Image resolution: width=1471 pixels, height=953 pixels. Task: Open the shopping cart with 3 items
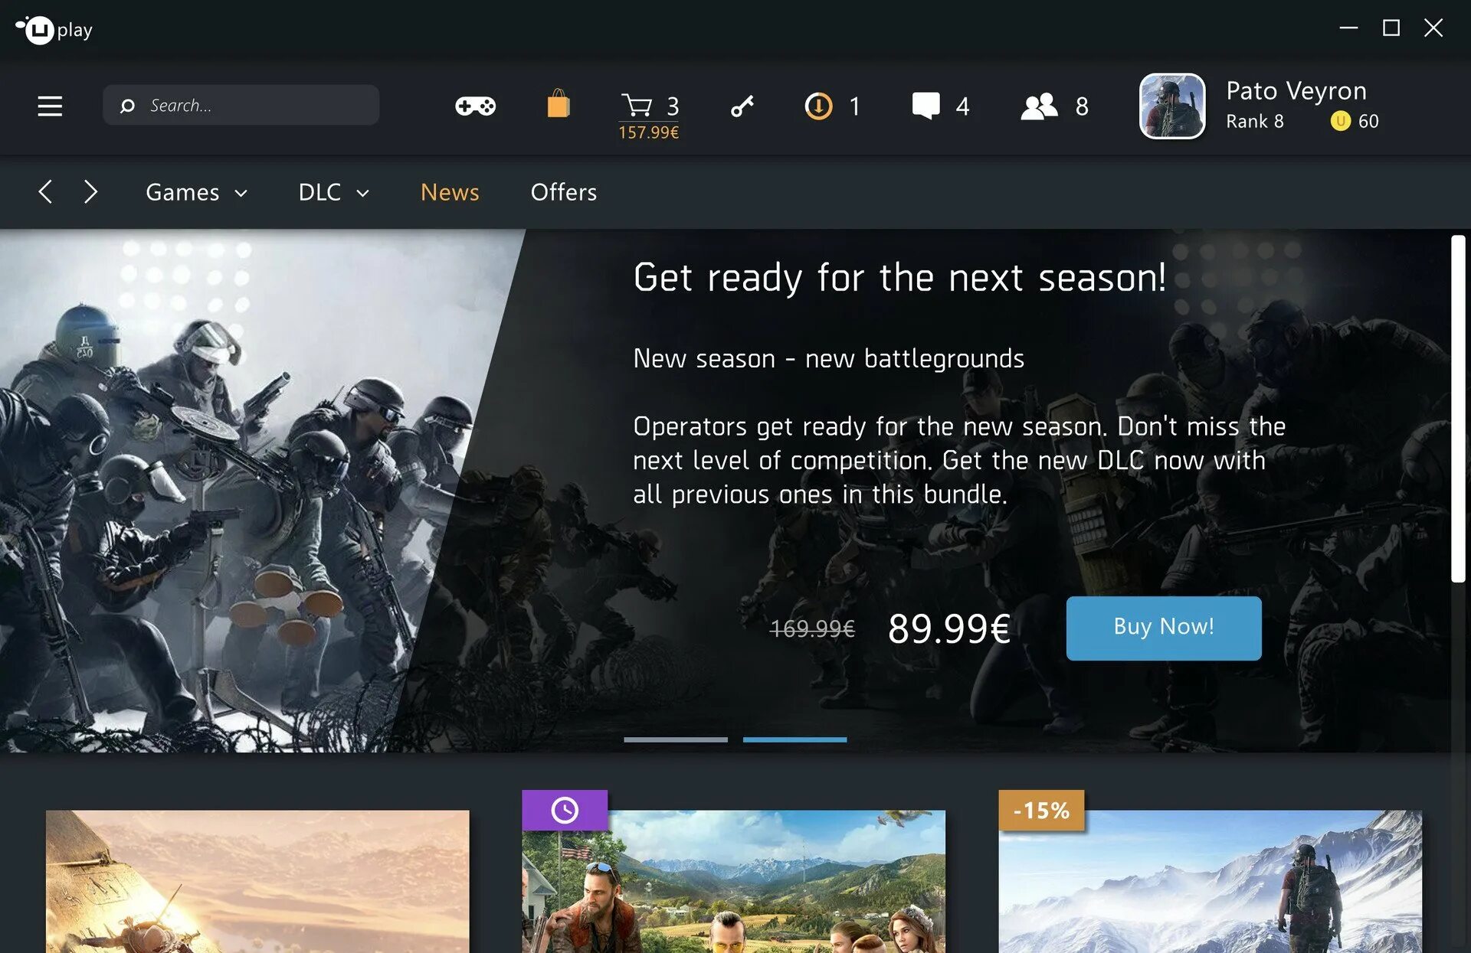pos(647,104)
